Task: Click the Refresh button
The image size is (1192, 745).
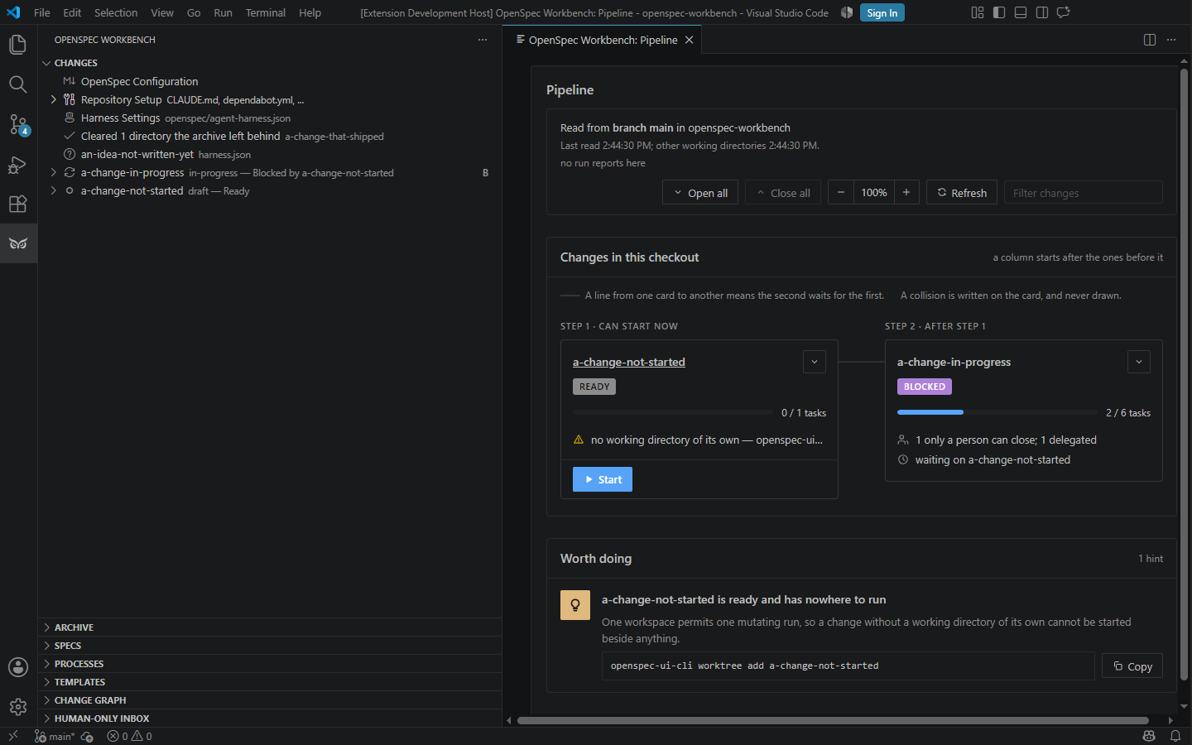Action: pyautogui.click(x=962, y=193)
